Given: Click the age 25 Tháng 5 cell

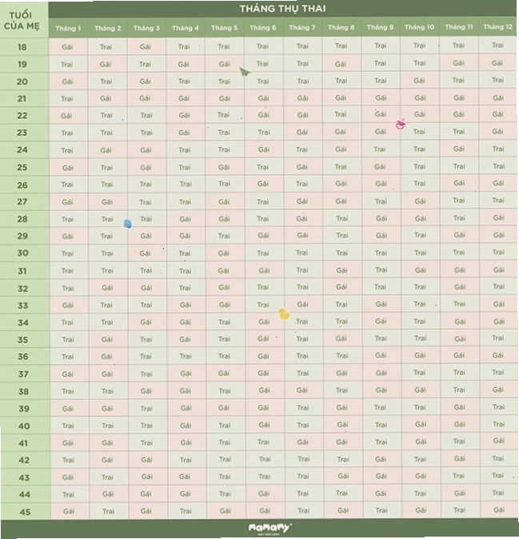Looking at the screenshot, I should 225,167.
